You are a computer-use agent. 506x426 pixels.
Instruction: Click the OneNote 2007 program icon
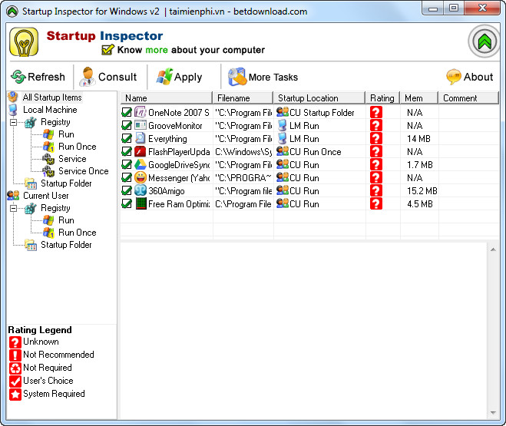[x=140, y=112]
